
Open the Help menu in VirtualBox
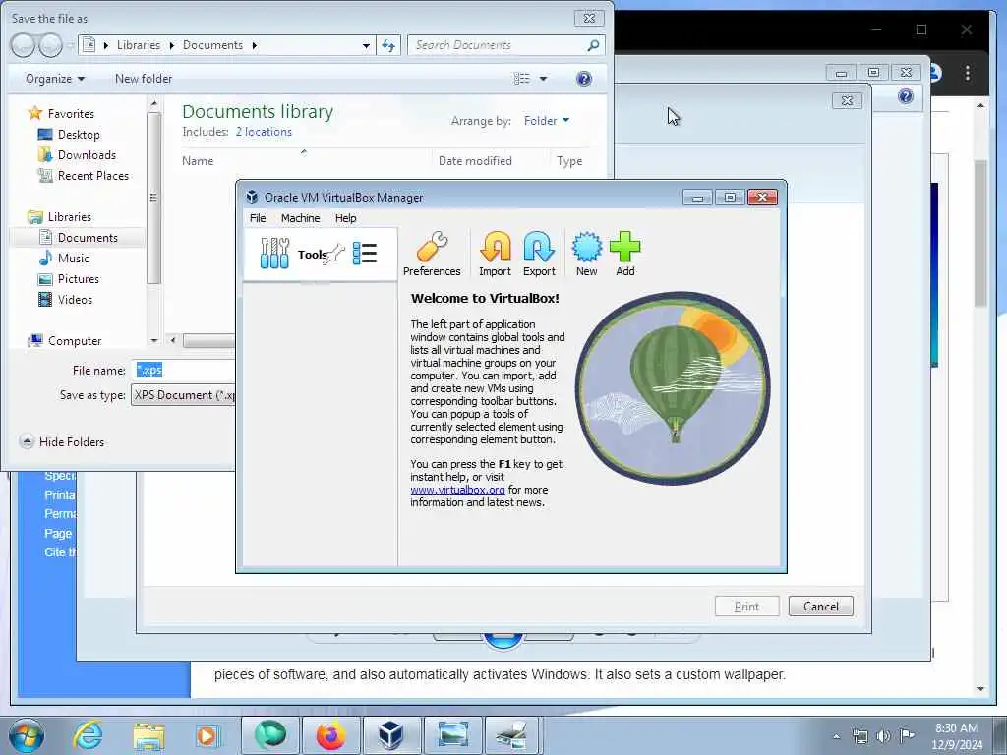345,218
